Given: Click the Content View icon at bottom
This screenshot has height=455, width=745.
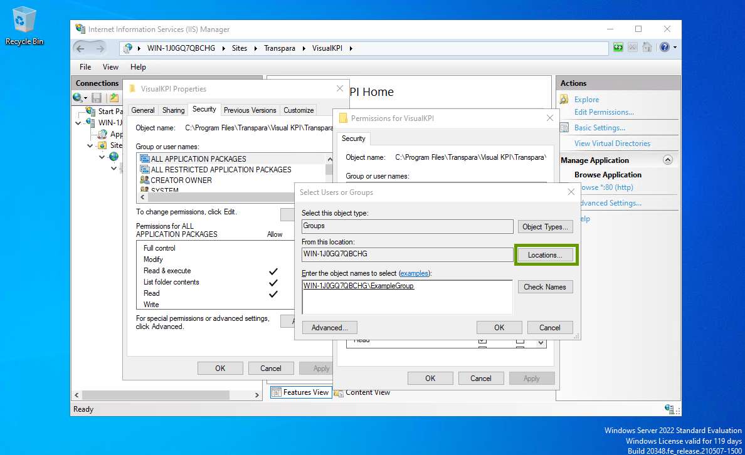Looking at the screenshot, I should click(339, 392).
